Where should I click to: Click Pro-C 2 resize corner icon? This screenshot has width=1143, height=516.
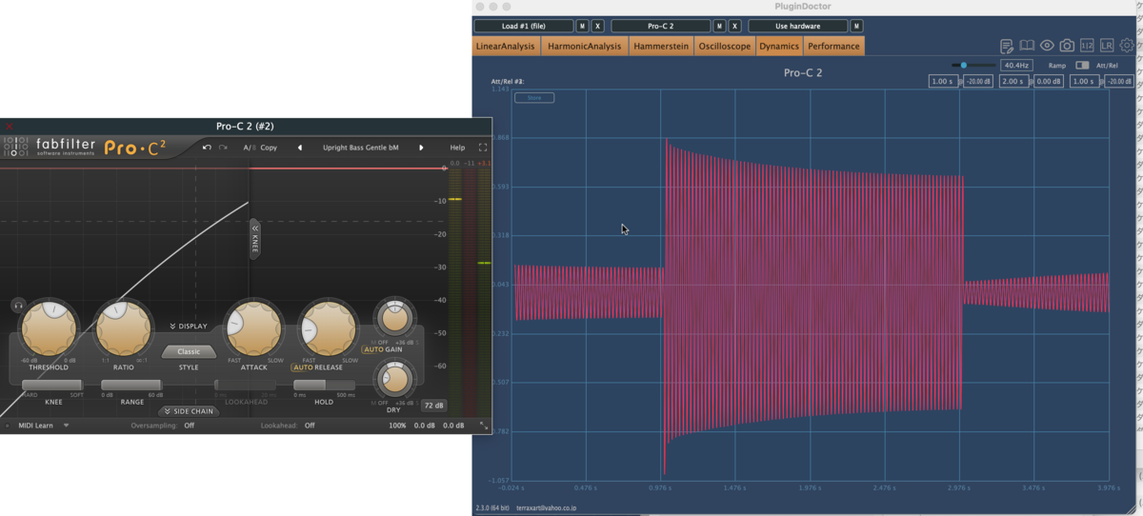point(483,426)
